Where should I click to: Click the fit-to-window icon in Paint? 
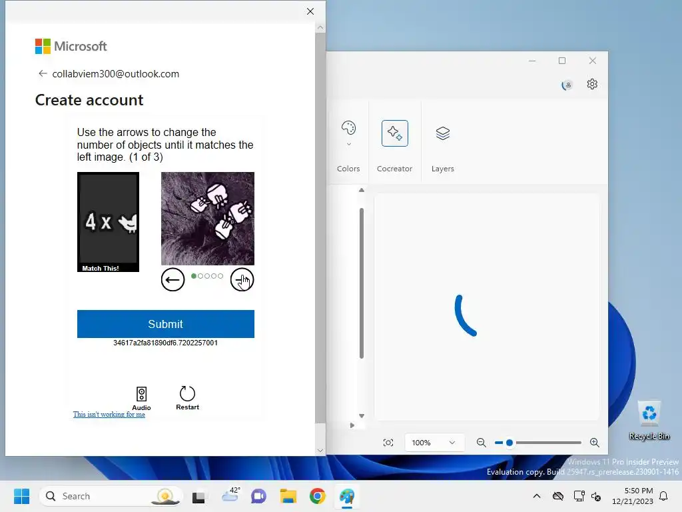388,443
